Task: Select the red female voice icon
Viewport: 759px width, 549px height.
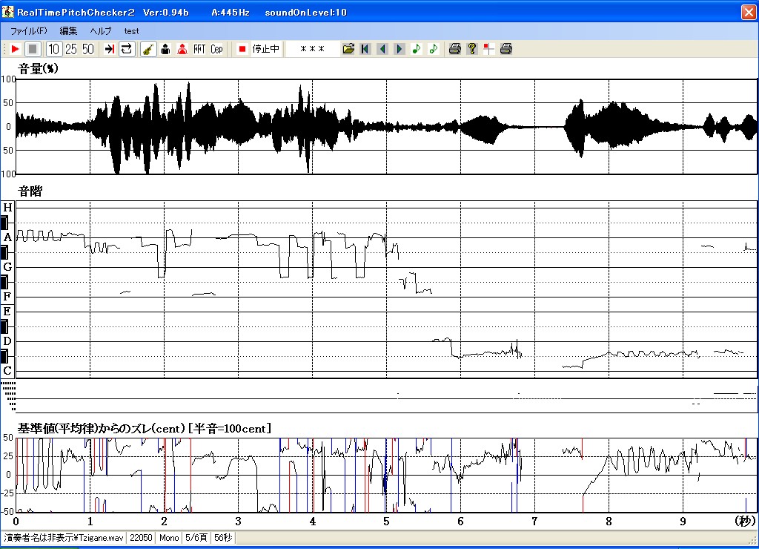Action: tap(182, 49)
